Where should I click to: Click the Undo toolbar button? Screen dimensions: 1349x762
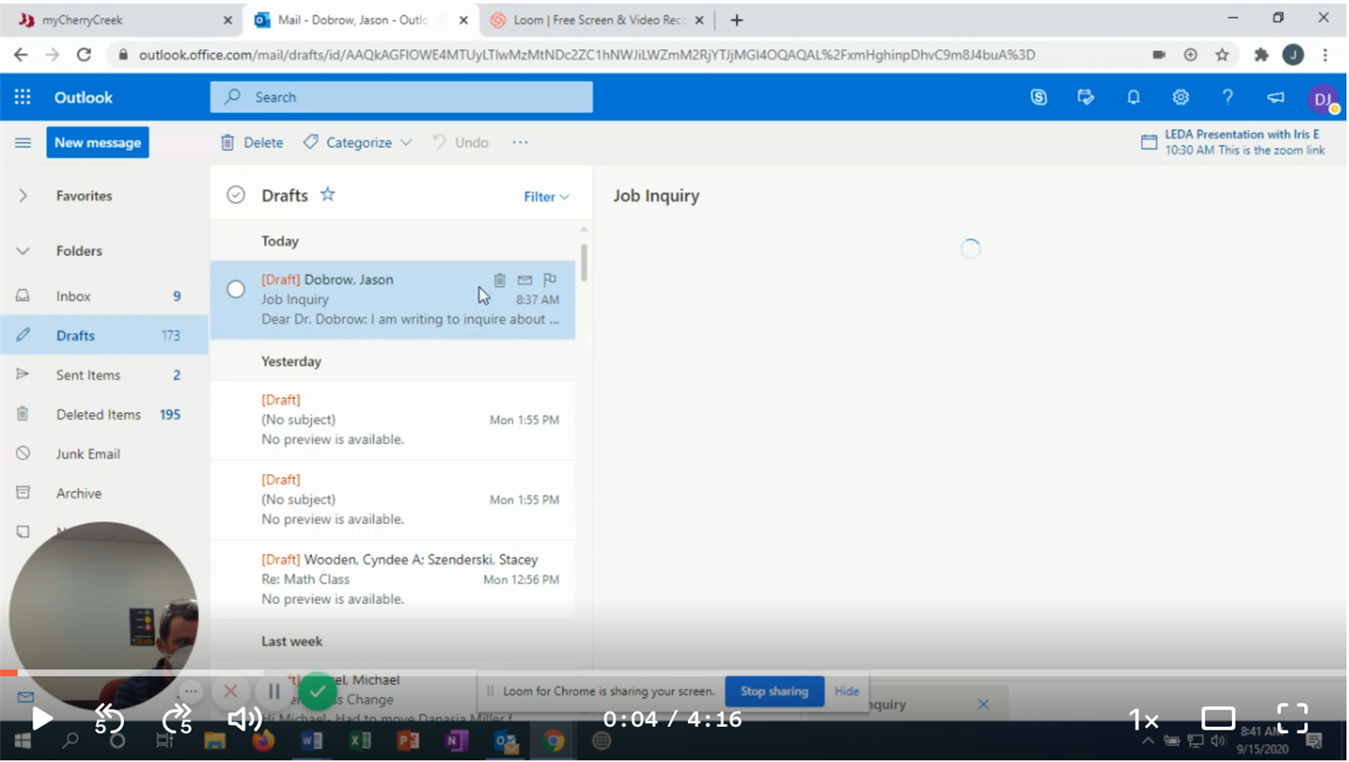[x=460, y=142]
